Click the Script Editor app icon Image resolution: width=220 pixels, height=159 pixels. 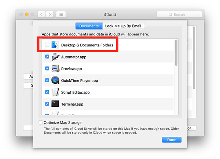[55, 92]
